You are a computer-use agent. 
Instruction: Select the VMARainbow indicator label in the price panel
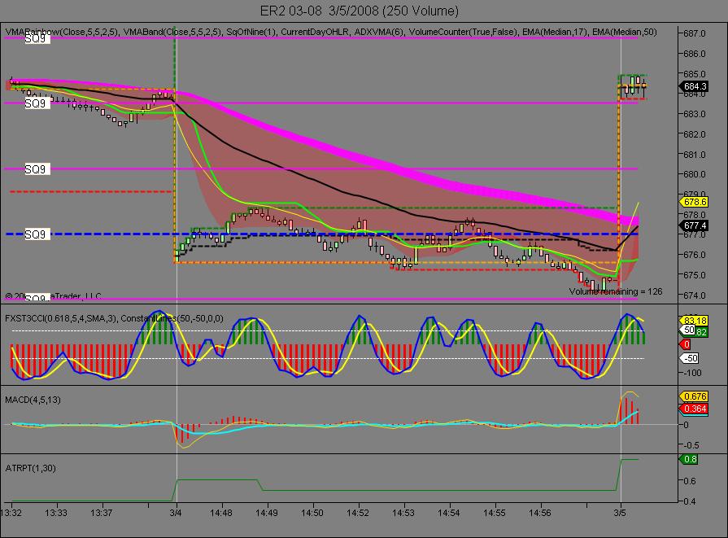coord(62,32)
